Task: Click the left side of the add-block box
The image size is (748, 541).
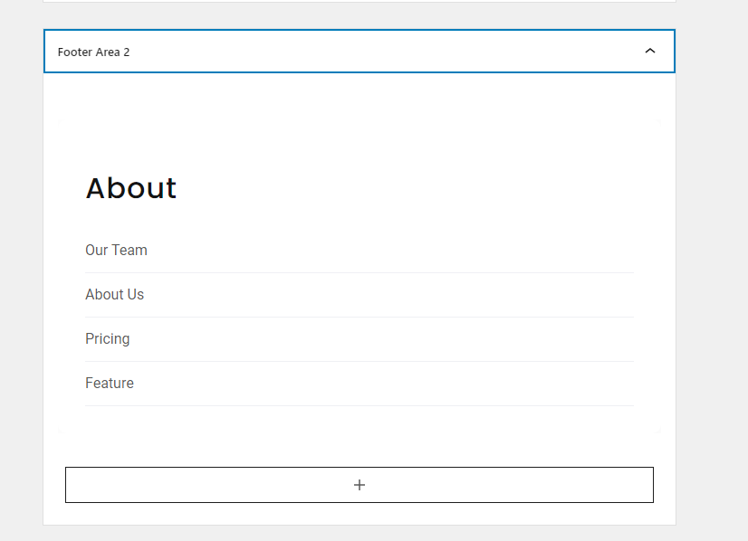Action: 143,485
